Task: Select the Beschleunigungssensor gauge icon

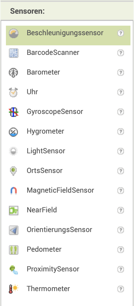Action: coord(14,33)
